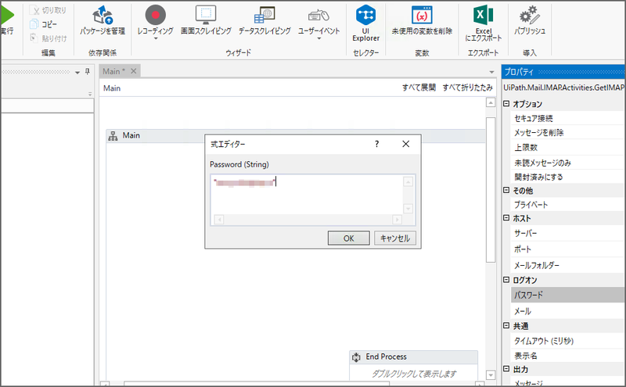
Task: Collapse the Logon (ログオン) property group
Action: tap(506, 280)
